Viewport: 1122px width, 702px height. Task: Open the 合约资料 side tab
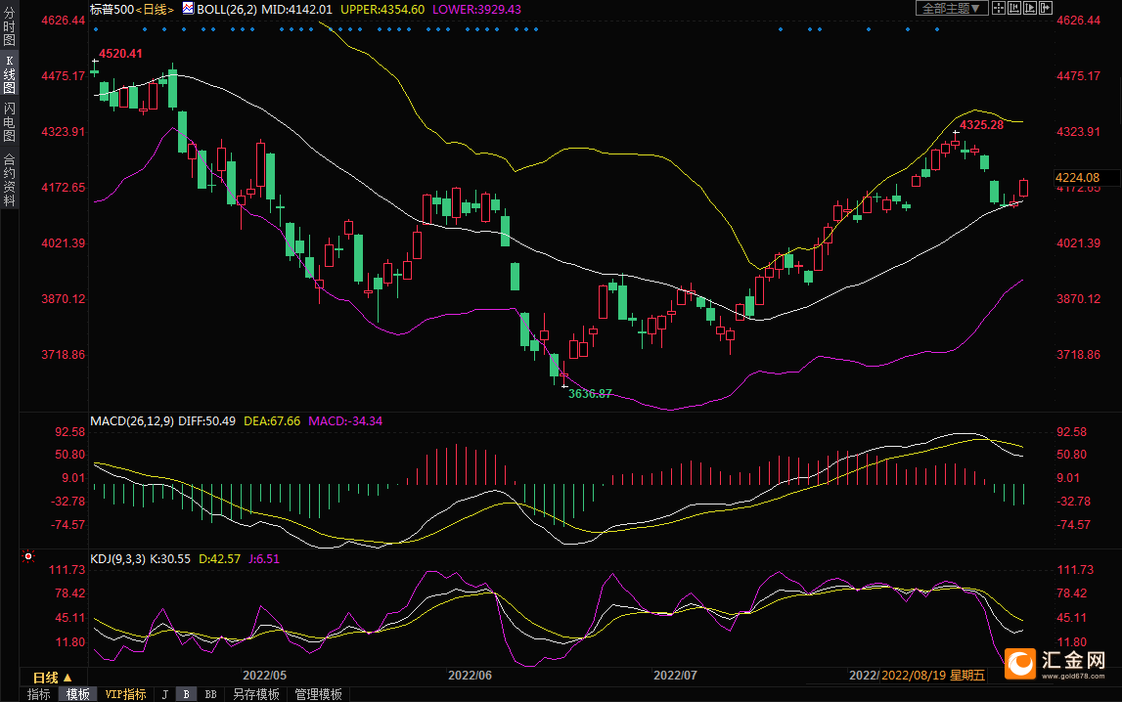(x=9, y=180)
